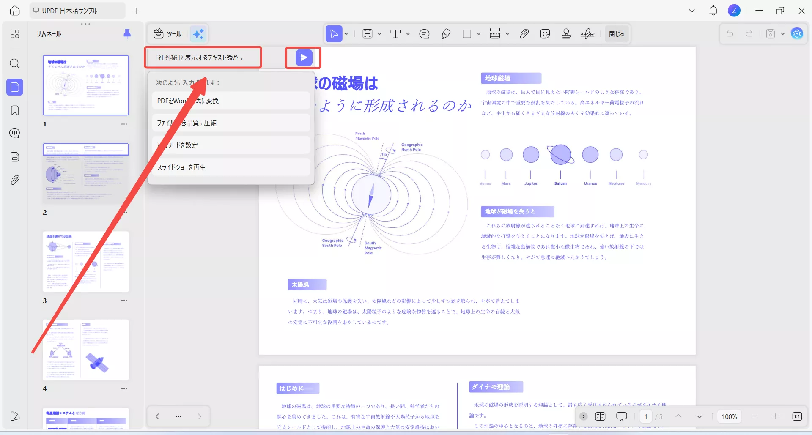Viewport: 812px width, 435px height.
Task: Toggle the thumbnail panel pin
Action: [127, 34]
